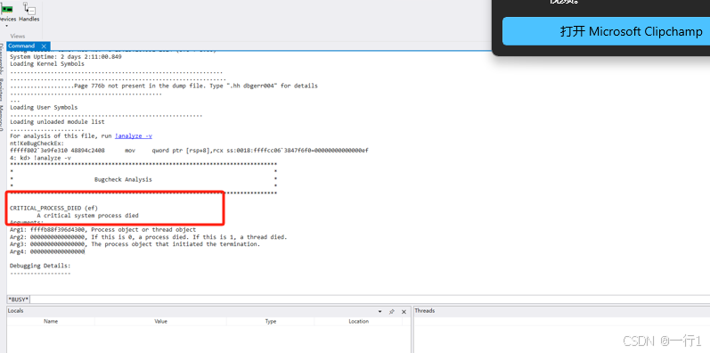The width and height of the screenshot is (710, 353).
Task: Close the Command tab
Action: tap(44, 46)
